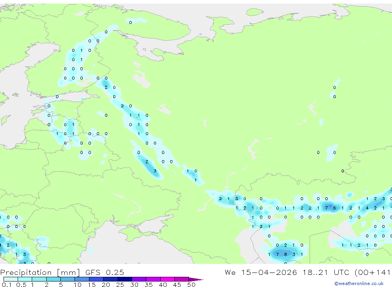Click the map precipitation value '6'
This screenshot has width=392, height=287.
[x=334, y=208]
